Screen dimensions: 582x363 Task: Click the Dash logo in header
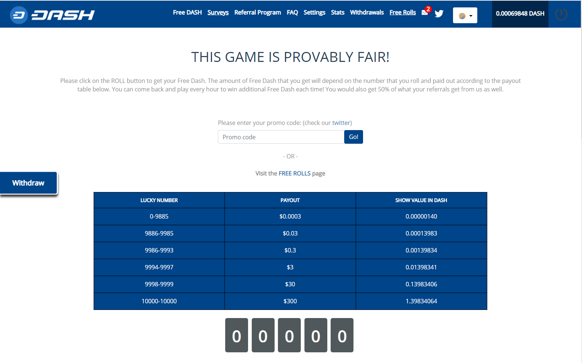(x=52, y=15)
